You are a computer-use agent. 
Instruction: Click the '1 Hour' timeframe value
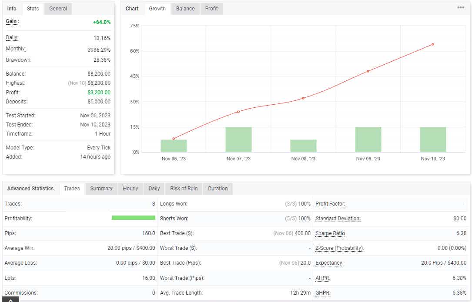tap(103, 134)
